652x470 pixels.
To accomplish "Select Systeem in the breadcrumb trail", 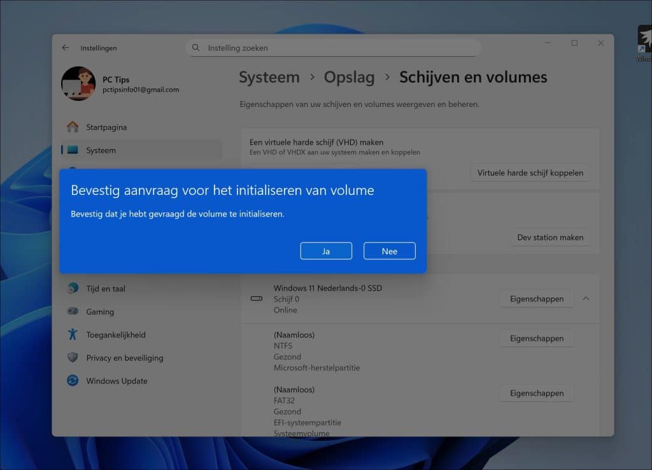I will click(269, 77).
